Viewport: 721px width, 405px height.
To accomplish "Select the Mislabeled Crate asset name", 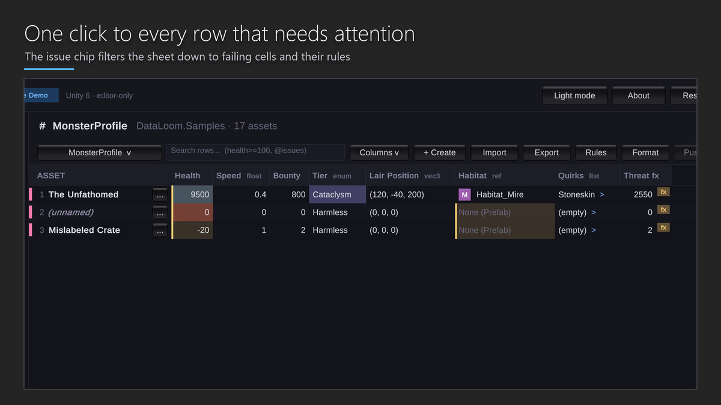I will coord(84,230).
